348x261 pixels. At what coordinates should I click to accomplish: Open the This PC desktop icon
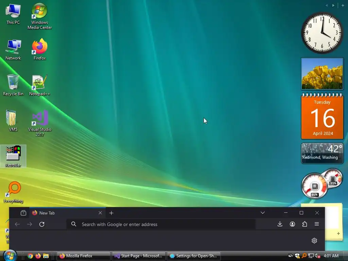[13, 14]
